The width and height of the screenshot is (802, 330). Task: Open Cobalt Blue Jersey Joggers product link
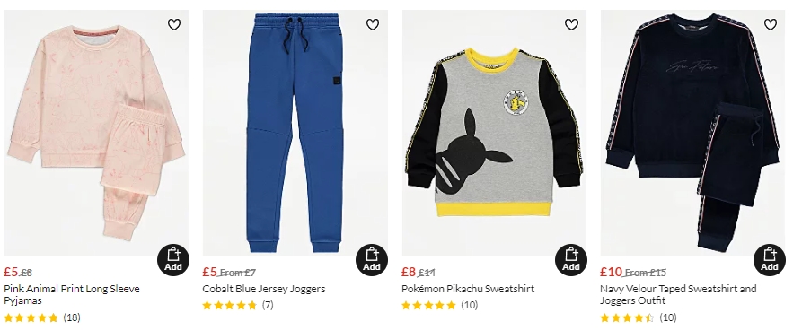264,289
